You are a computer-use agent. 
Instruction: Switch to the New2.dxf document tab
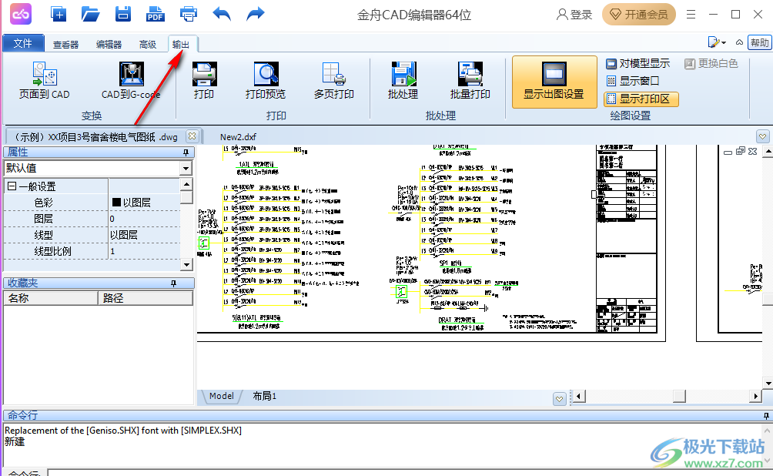(238, 136)
